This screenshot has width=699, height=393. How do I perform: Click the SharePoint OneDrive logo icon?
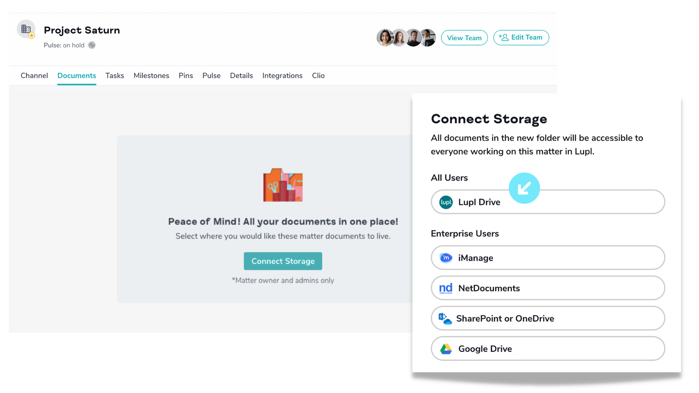coord(445,318)
